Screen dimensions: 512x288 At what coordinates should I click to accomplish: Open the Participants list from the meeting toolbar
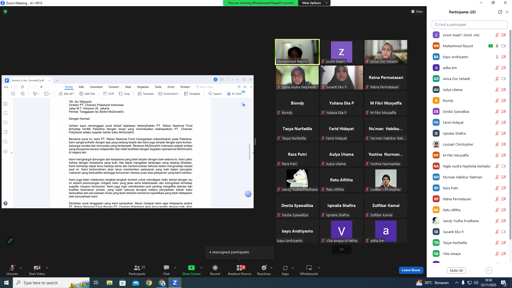point(137,270)
